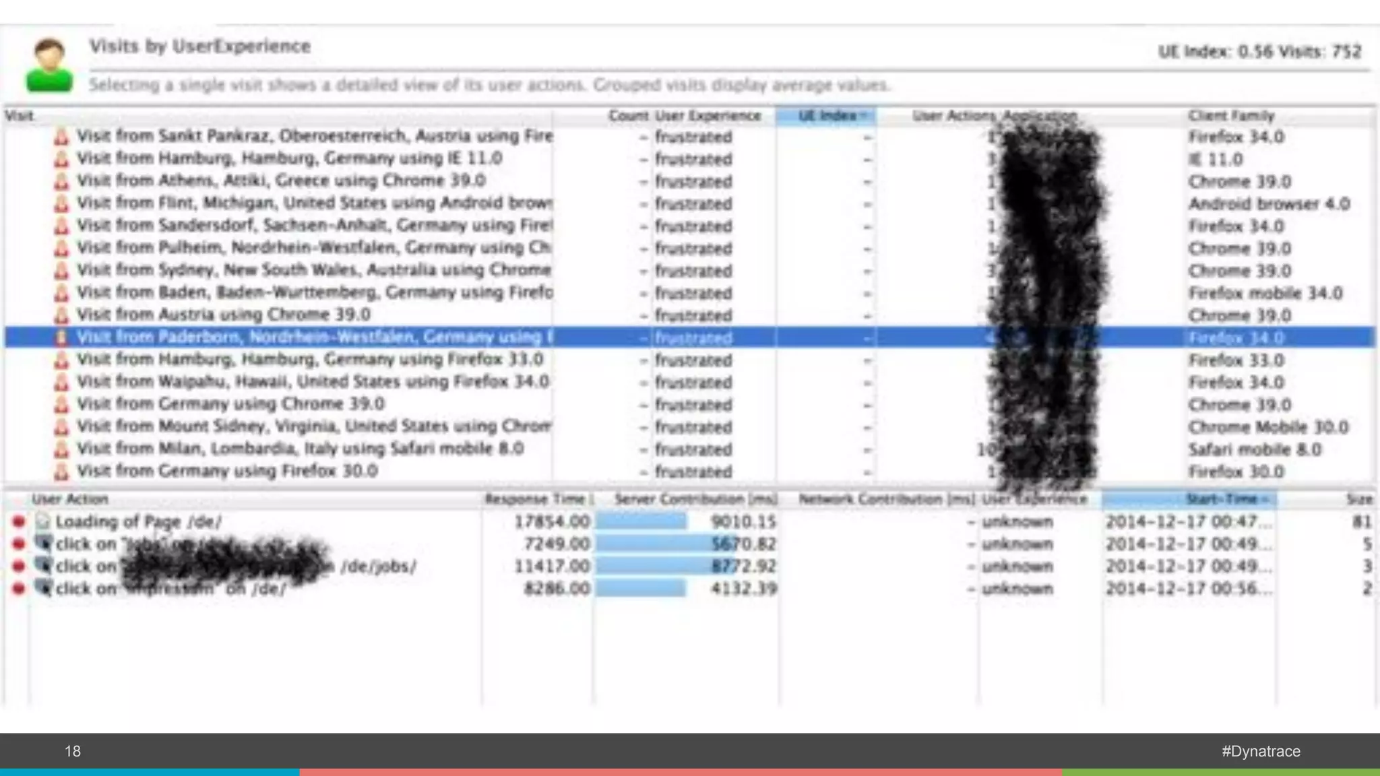Click the user icon on Pulheim visit row
Viewport: 1380px width, 776px height.
point(61,248)
